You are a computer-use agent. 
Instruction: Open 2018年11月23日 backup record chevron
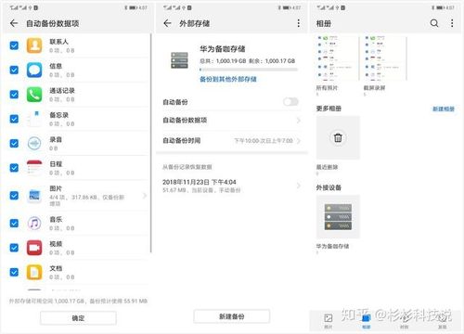299,186
